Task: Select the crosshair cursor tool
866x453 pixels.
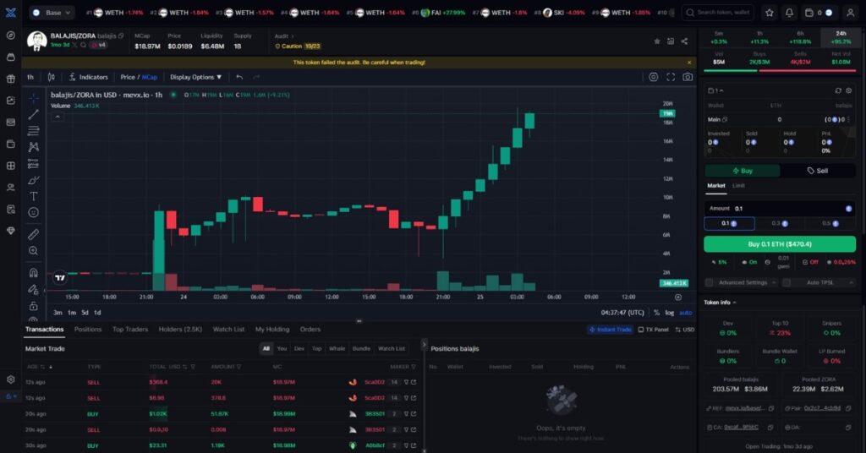Action: (34, 98)
